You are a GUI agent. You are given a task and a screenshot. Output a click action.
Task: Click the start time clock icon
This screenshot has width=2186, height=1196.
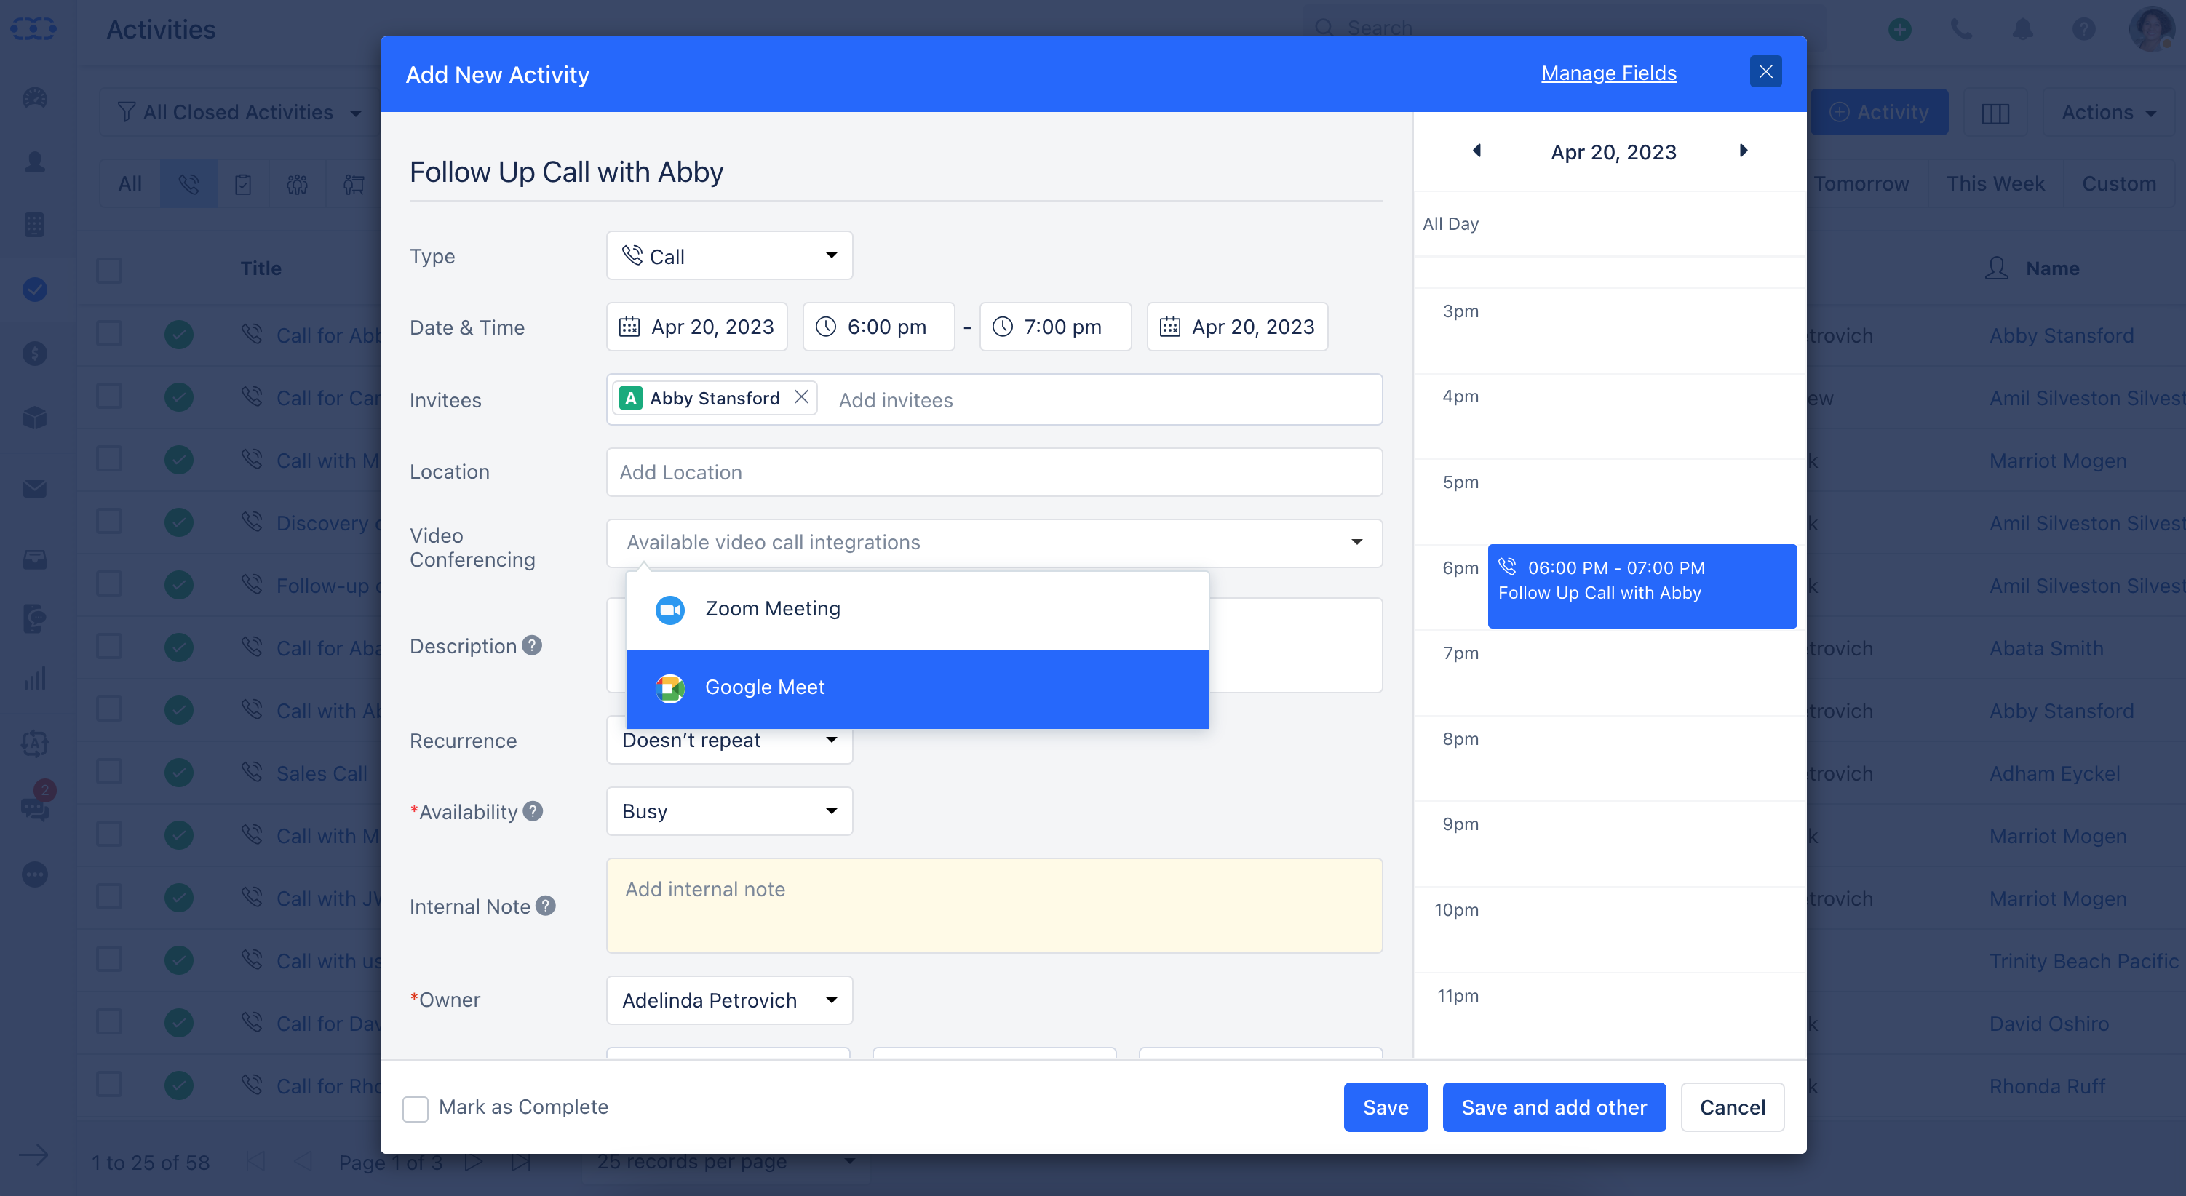coord(826,327)
